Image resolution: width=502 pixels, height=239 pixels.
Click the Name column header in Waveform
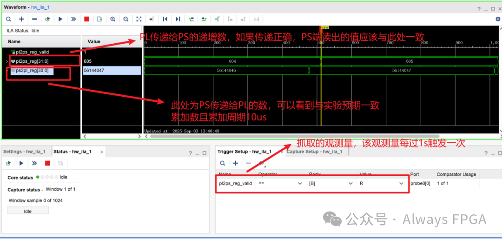[14, 41]
